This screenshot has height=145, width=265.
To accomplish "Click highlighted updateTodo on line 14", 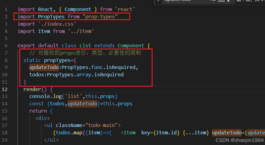I will pos(82,103).
